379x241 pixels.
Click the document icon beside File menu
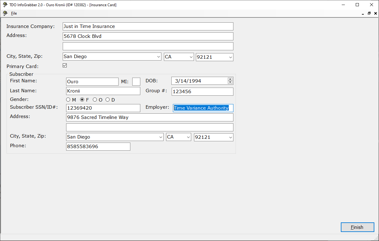5,13
